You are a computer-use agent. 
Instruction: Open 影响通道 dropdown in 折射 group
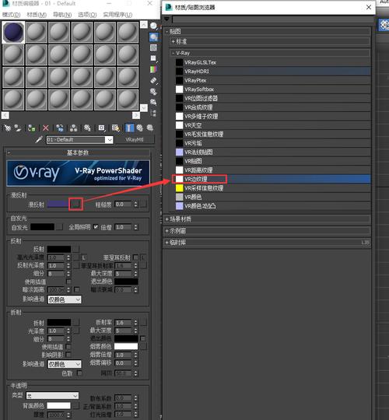pos(65,364)
